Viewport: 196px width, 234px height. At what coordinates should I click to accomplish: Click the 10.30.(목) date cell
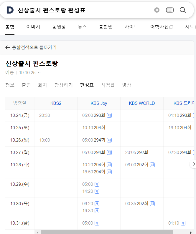point(20,204)
